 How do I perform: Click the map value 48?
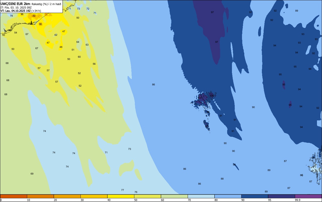coord(61,47)
